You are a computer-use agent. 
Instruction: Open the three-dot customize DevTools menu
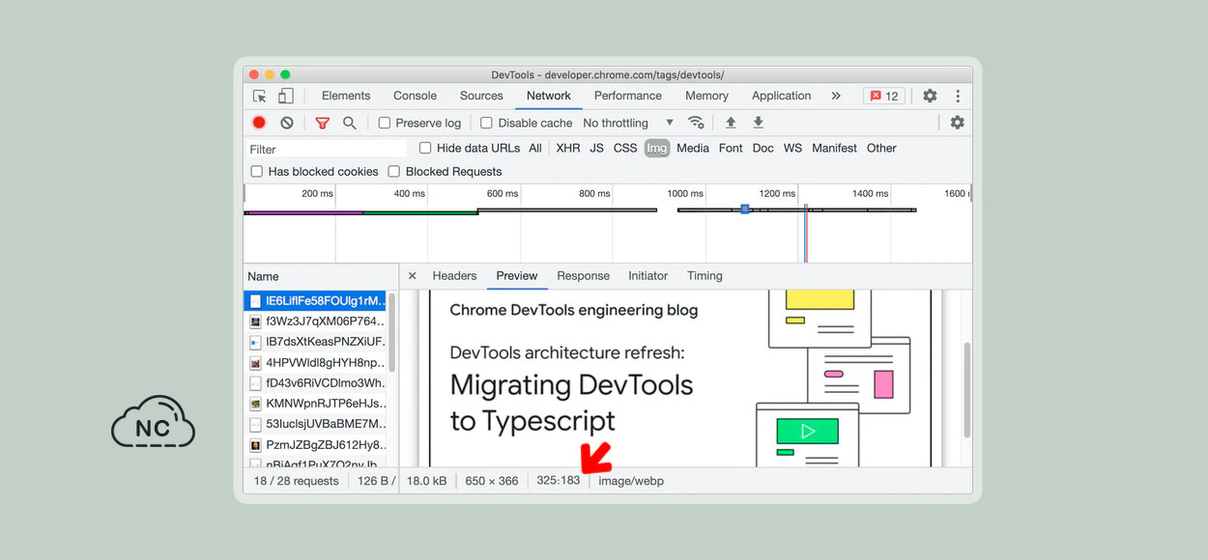coord(958,96)
